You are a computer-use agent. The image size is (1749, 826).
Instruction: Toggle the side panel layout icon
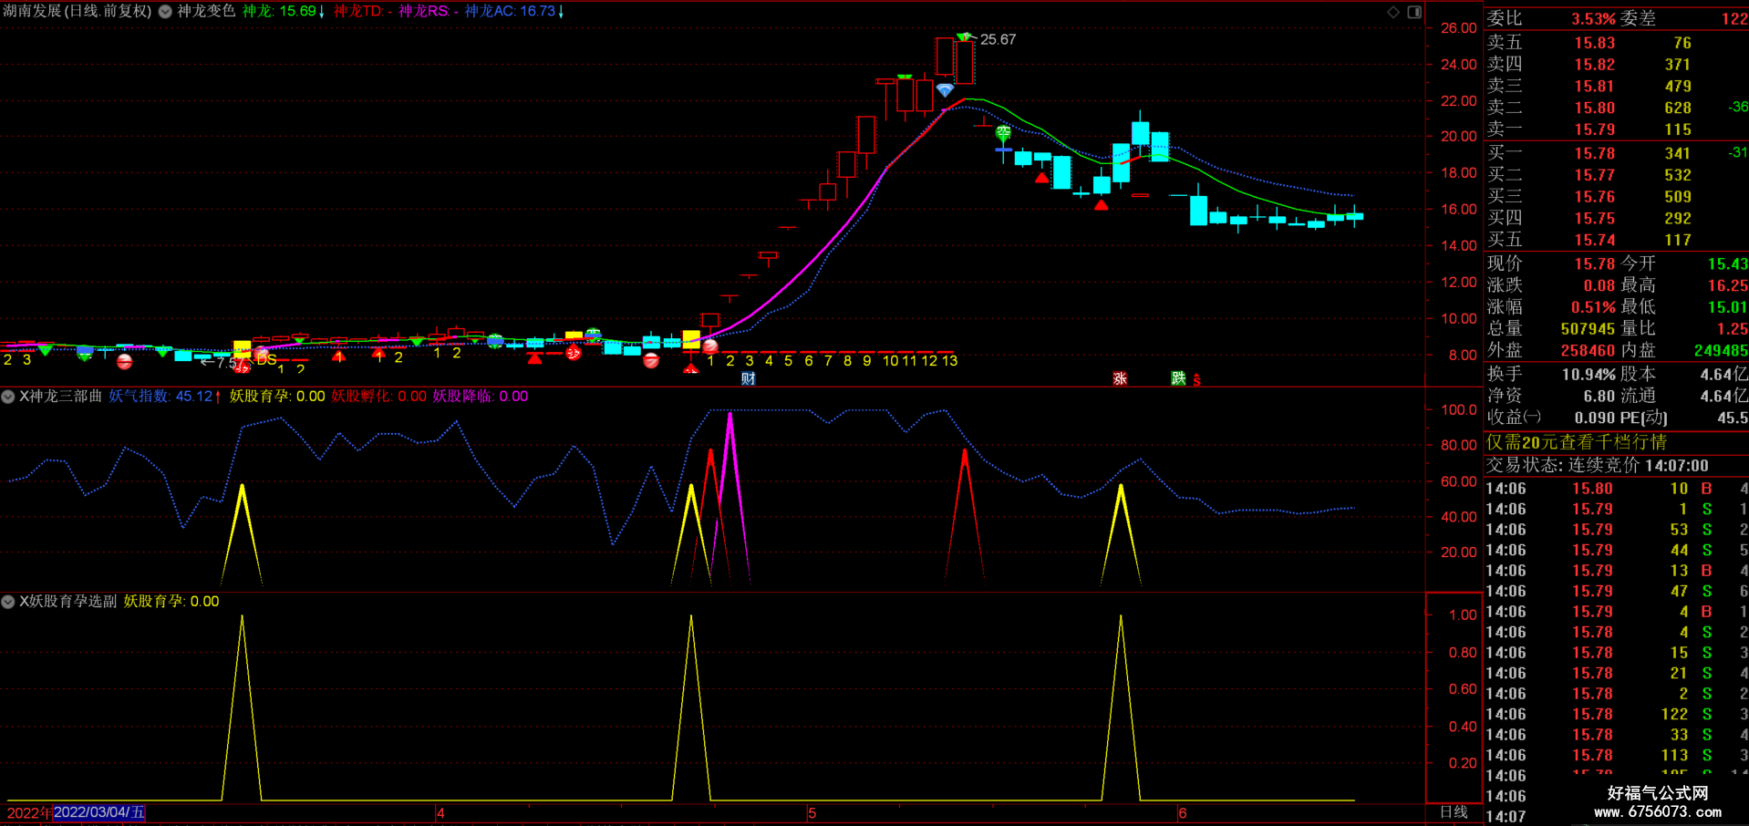pos(1414,12)
